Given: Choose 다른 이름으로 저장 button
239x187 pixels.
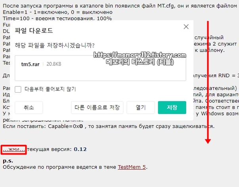Looking at the screenshot, I should [x=97, y=107].
